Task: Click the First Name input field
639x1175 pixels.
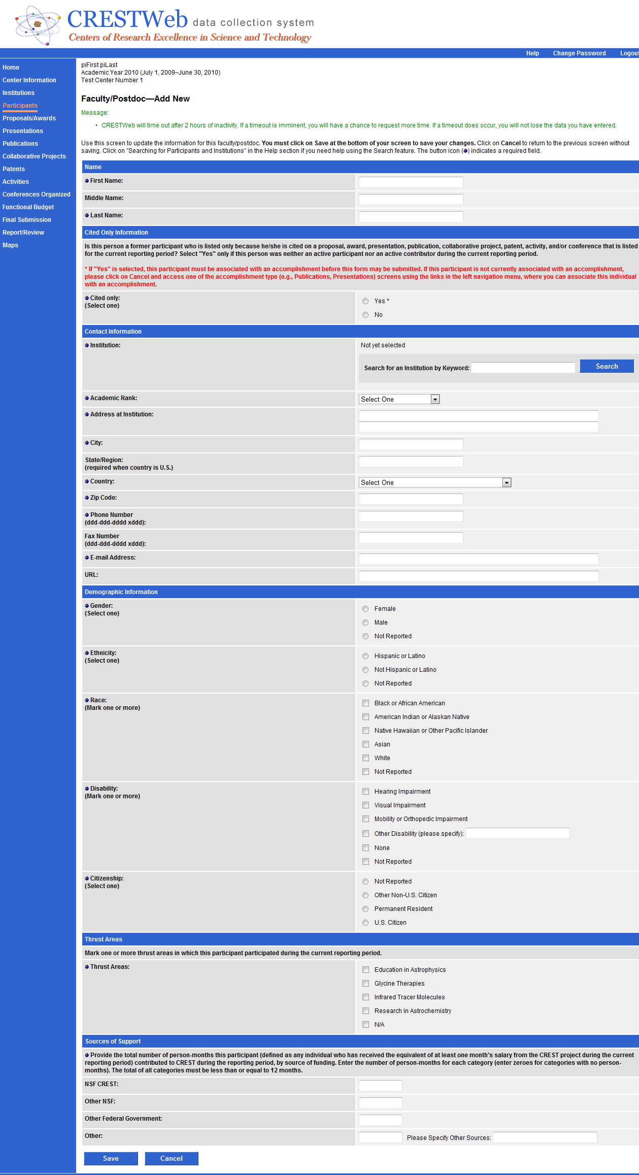Action: click(x=411, y=182)
